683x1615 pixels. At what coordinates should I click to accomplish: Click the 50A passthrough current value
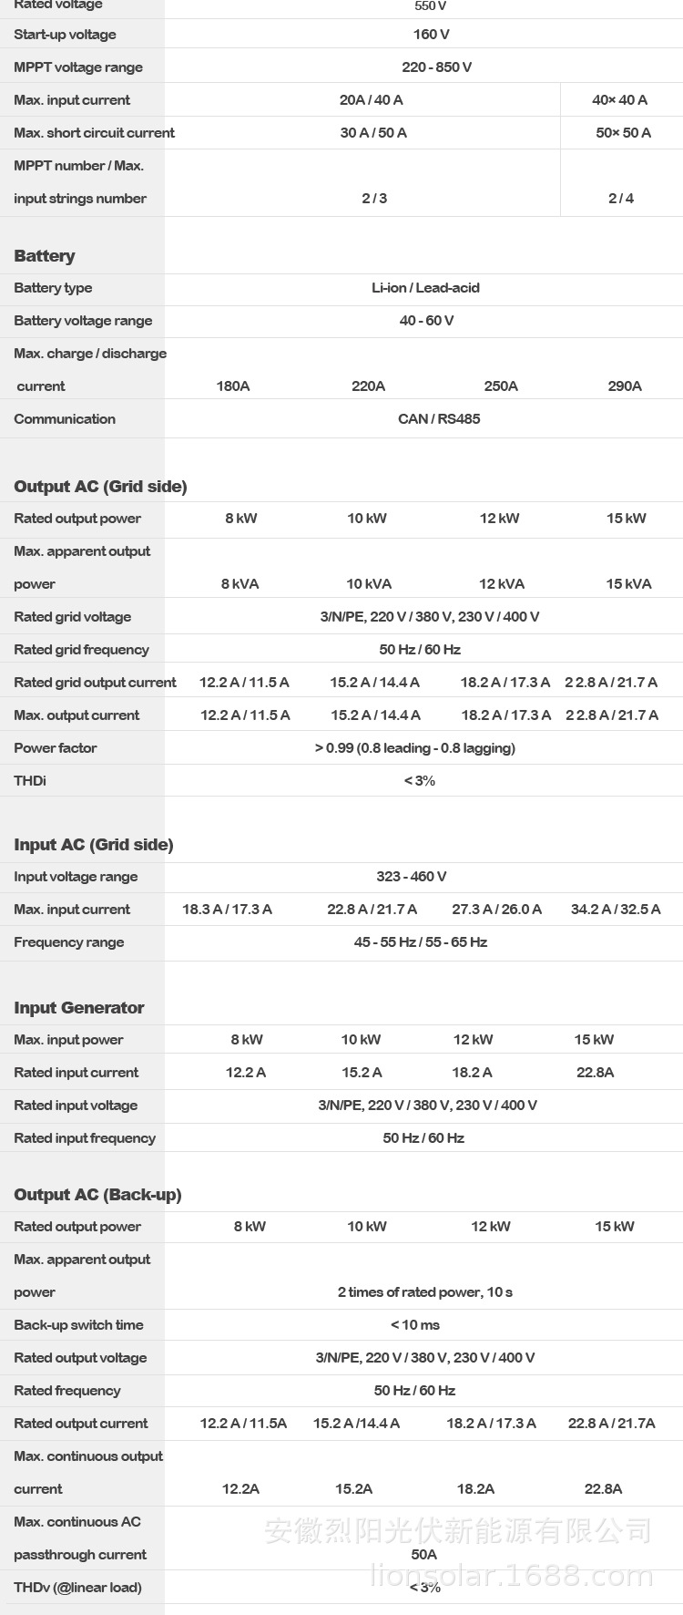424,1555
